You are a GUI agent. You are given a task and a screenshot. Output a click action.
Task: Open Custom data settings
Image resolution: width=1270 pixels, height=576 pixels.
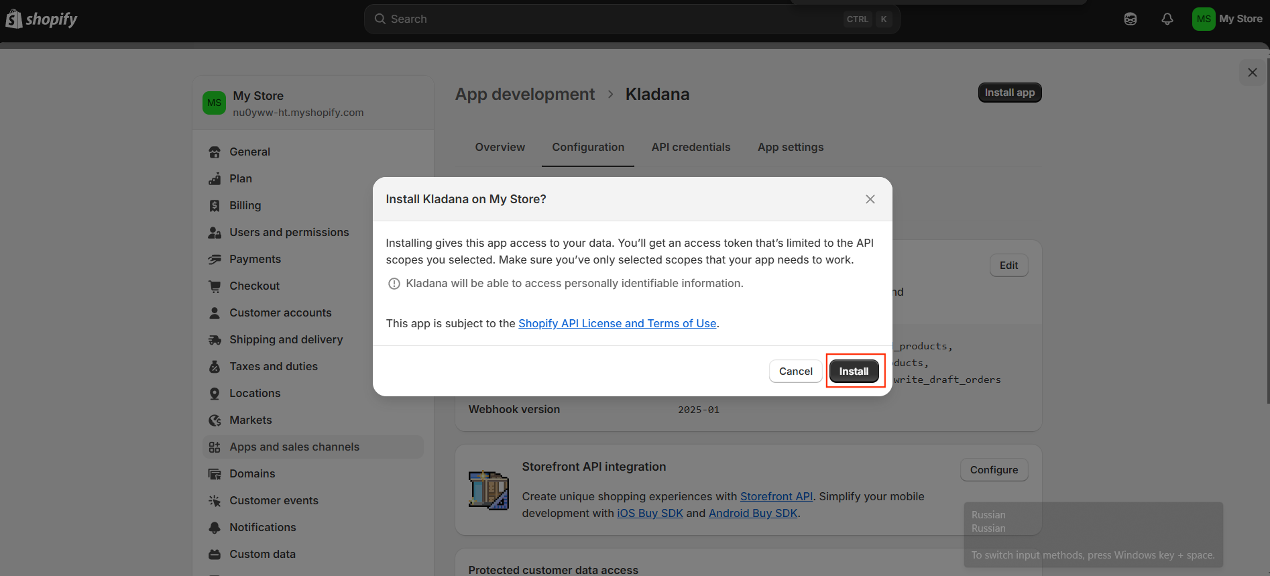pyautogui.click(x=312, y=555)
